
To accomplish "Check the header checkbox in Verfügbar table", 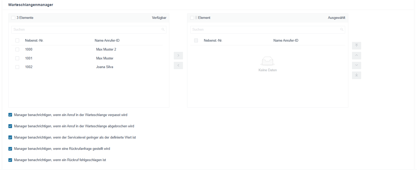I will coord(17,41).
